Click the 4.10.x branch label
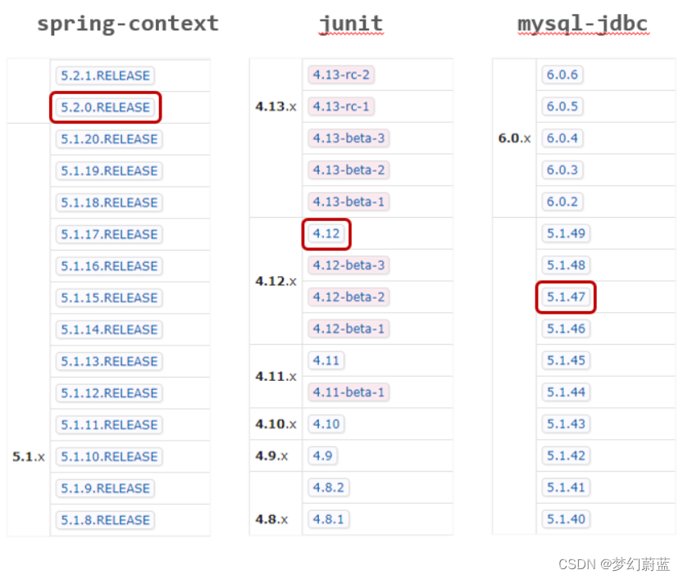The height and width of the screenshot is (579, 683). click(x=275, y=424)
